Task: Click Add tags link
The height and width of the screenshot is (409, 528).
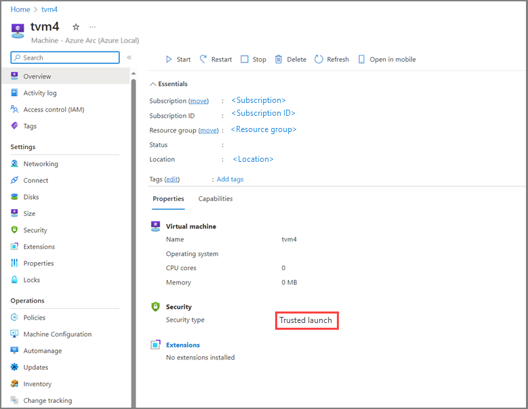Action: coord(230,179)
